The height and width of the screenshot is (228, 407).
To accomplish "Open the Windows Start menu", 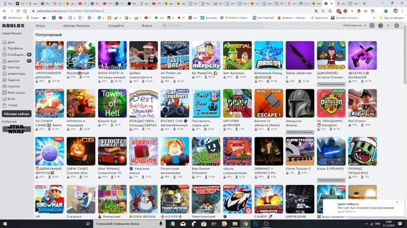I will coord(4,224).
